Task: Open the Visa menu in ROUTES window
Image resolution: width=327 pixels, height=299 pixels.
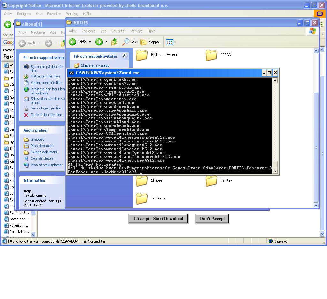Action: click(x=103, y=31)
